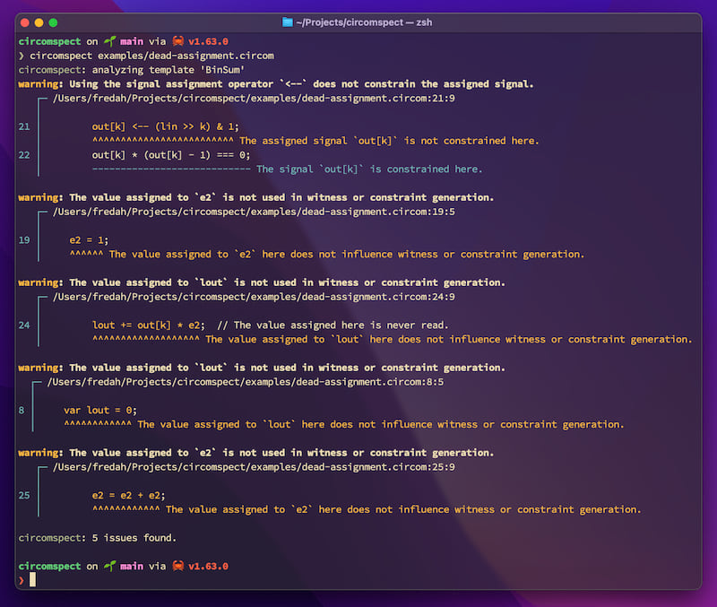Click the code 'e2 = 1;'
The height and width of the screenshot is (607, 717).
pyautogui.click(x=89, y=240)
